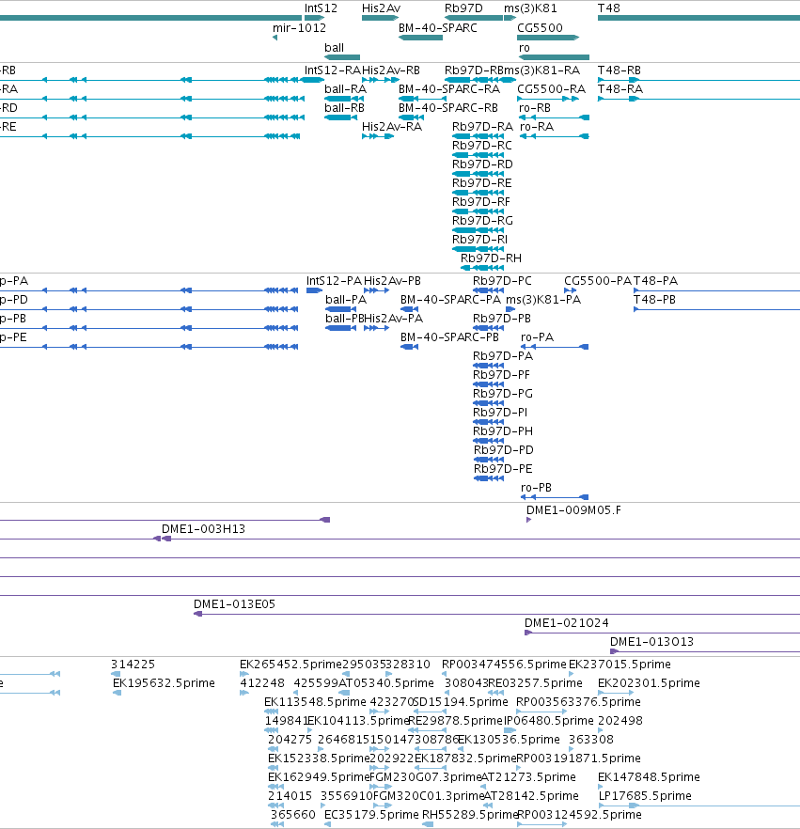Screen dimensions: 800x829
Task: Click the EK265452.5prime EST label
Action: pos(290,665)
